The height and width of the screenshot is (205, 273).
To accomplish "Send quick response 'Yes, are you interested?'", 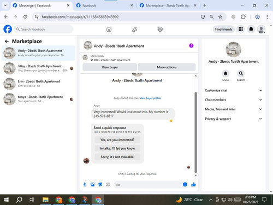I will point(117,140).
